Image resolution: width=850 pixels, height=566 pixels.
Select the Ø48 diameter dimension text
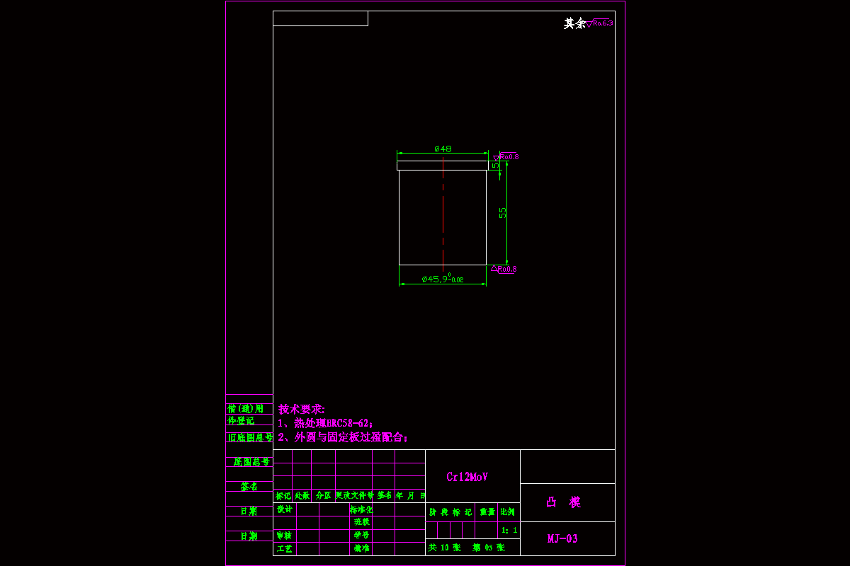click(x=443, y=149)
